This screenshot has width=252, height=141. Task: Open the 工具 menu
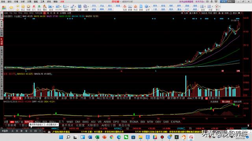tap(42, 2)
